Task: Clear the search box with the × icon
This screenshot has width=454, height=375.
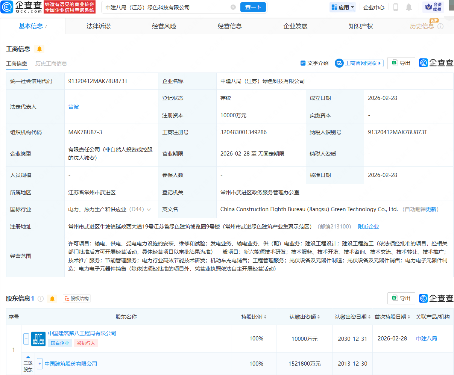Action: pos(233,7)
